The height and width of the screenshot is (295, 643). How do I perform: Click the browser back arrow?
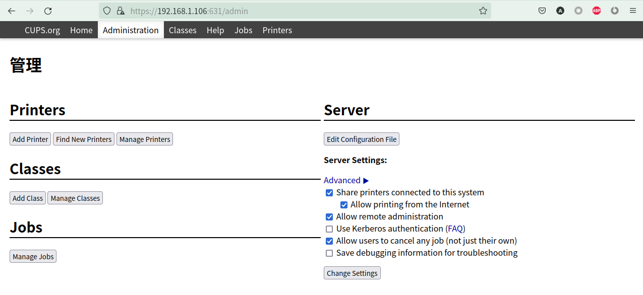12,11
